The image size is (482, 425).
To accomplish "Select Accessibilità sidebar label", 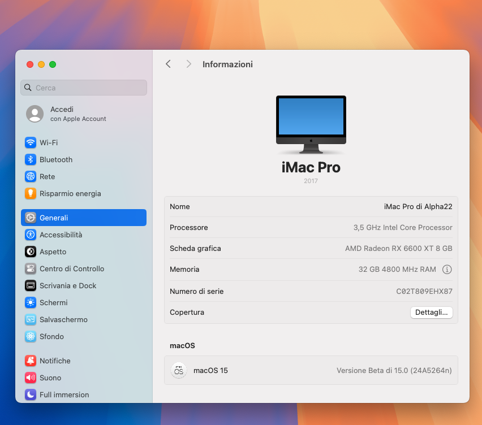I will (x=61, y=235).
